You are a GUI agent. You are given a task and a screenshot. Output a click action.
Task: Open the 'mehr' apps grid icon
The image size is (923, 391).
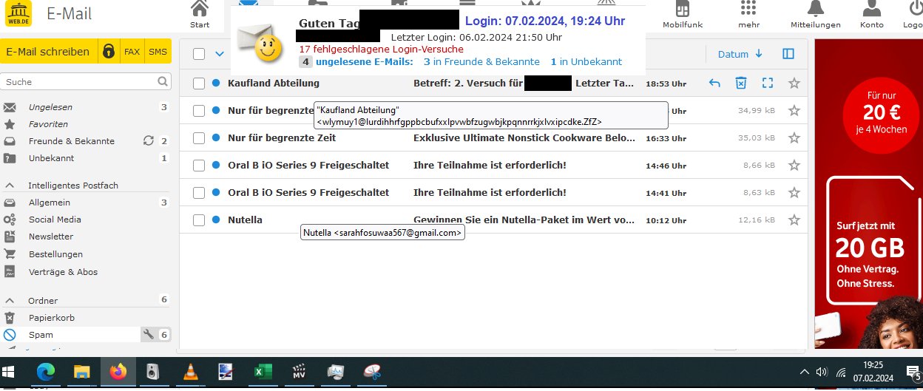[x=748, y=9]
